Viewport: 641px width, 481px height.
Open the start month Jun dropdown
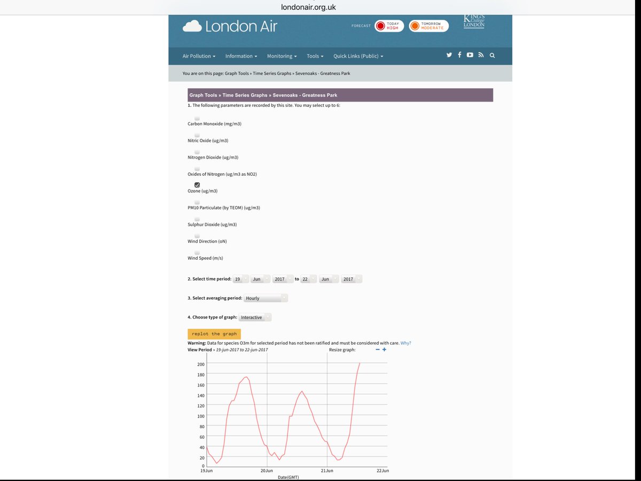click(261, 279)
